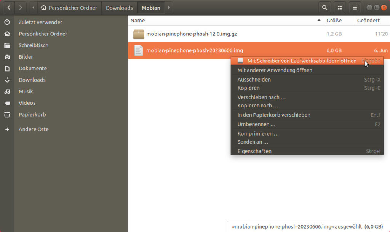Open Papierkorb in sidebar
Viewport: 390px width, 232px height.
pos(32,114)
